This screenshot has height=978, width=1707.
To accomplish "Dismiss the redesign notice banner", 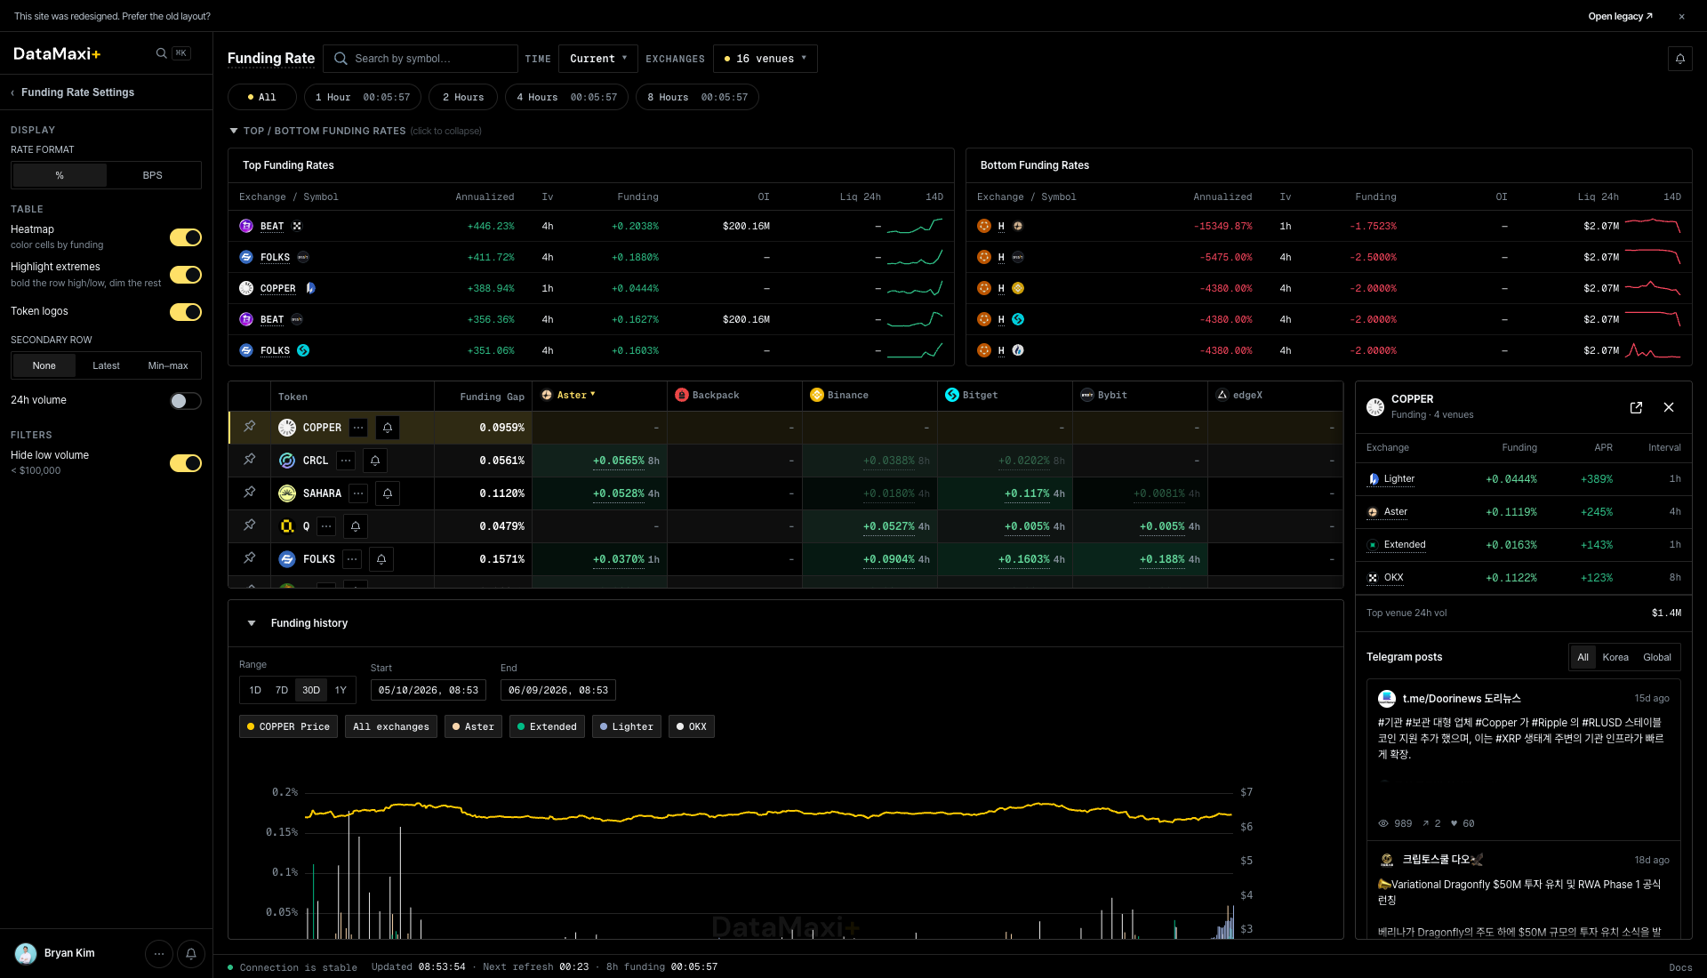I will coord(1681,16).
